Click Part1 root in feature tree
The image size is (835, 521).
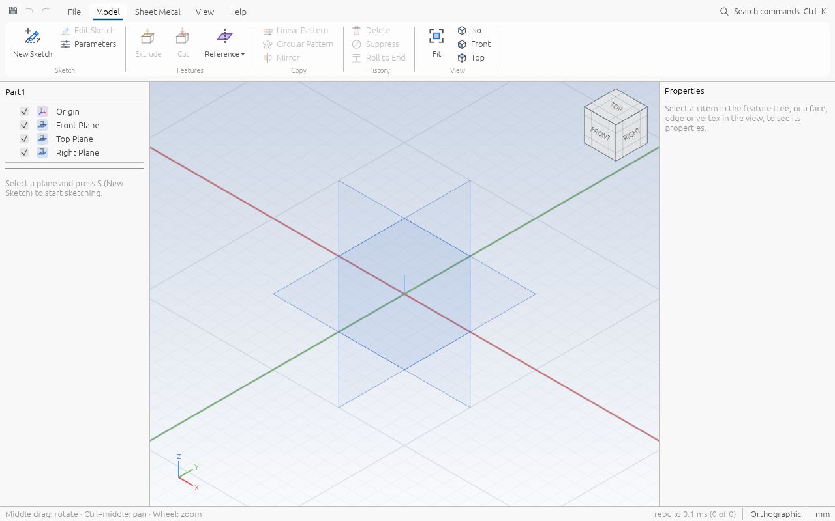click(15, 92)
